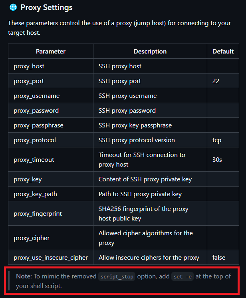Select the proxy_passphrase parameter cell
246x298 pixels.
(x=51, y=125)
